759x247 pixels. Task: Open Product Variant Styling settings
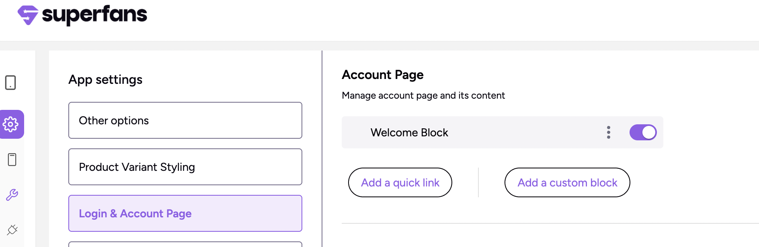[185, 167]
